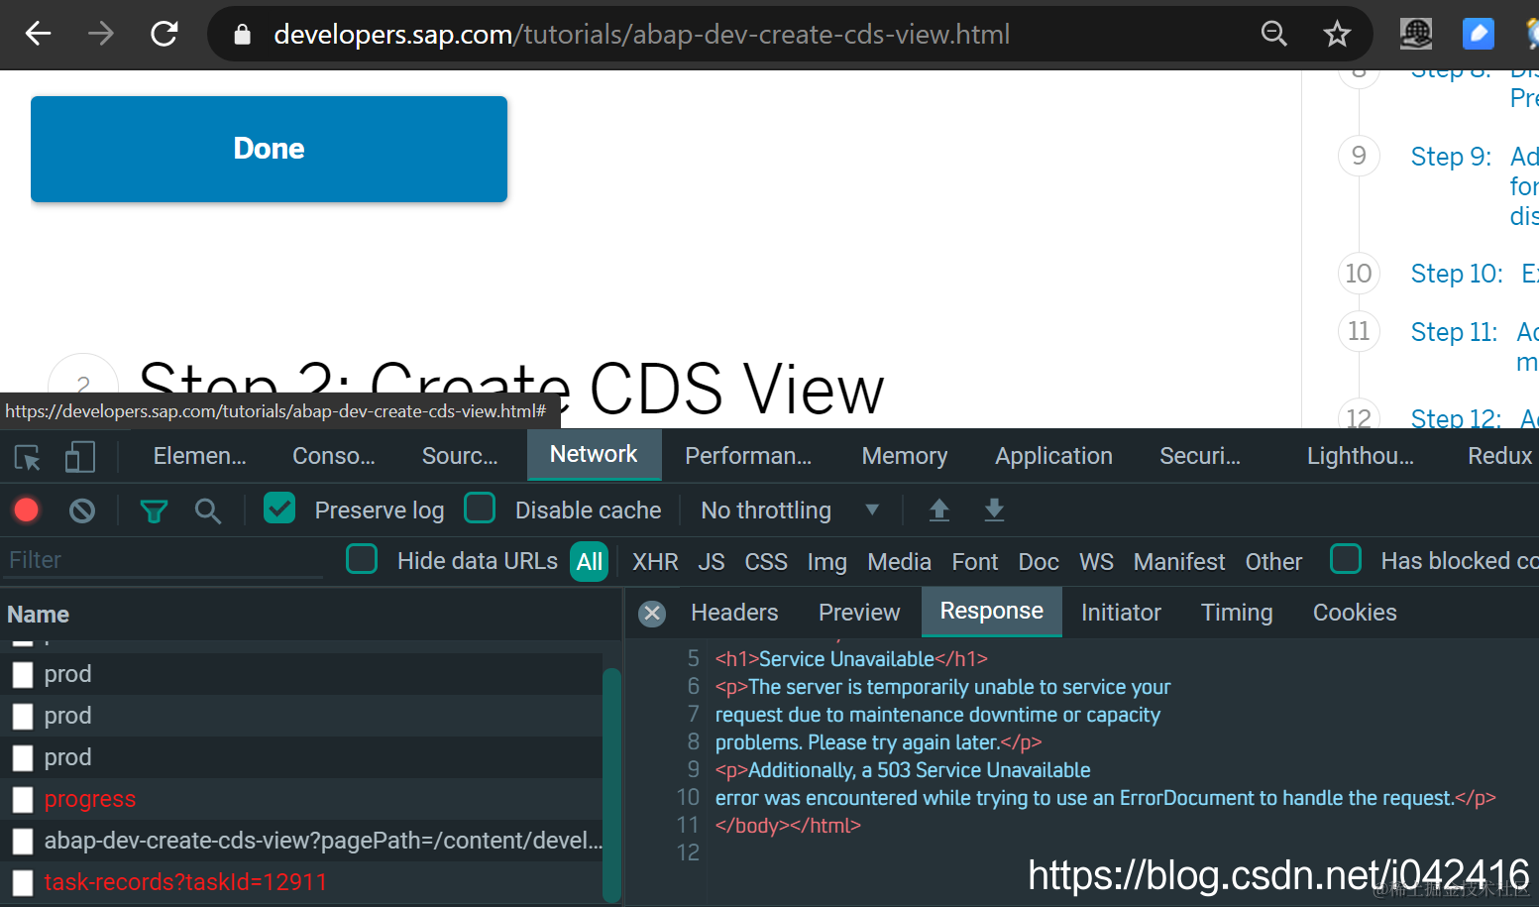Open the Redux tab
The height and width of the screenshot is (907, 1539).
(1499, 456)
